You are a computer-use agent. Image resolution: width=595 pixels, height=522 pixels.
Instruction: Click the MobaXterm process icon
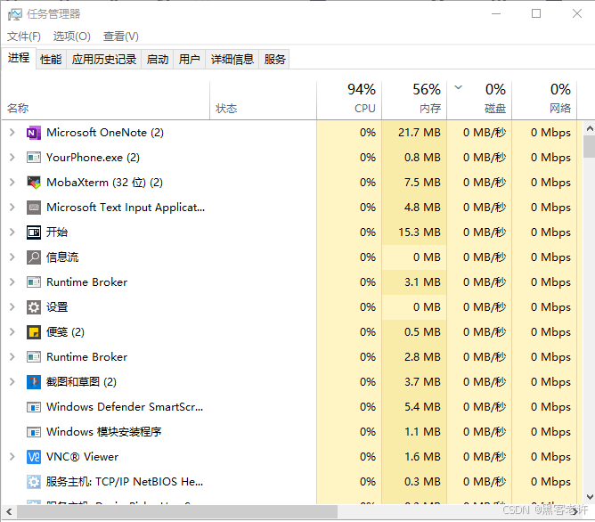coord(34,183)
